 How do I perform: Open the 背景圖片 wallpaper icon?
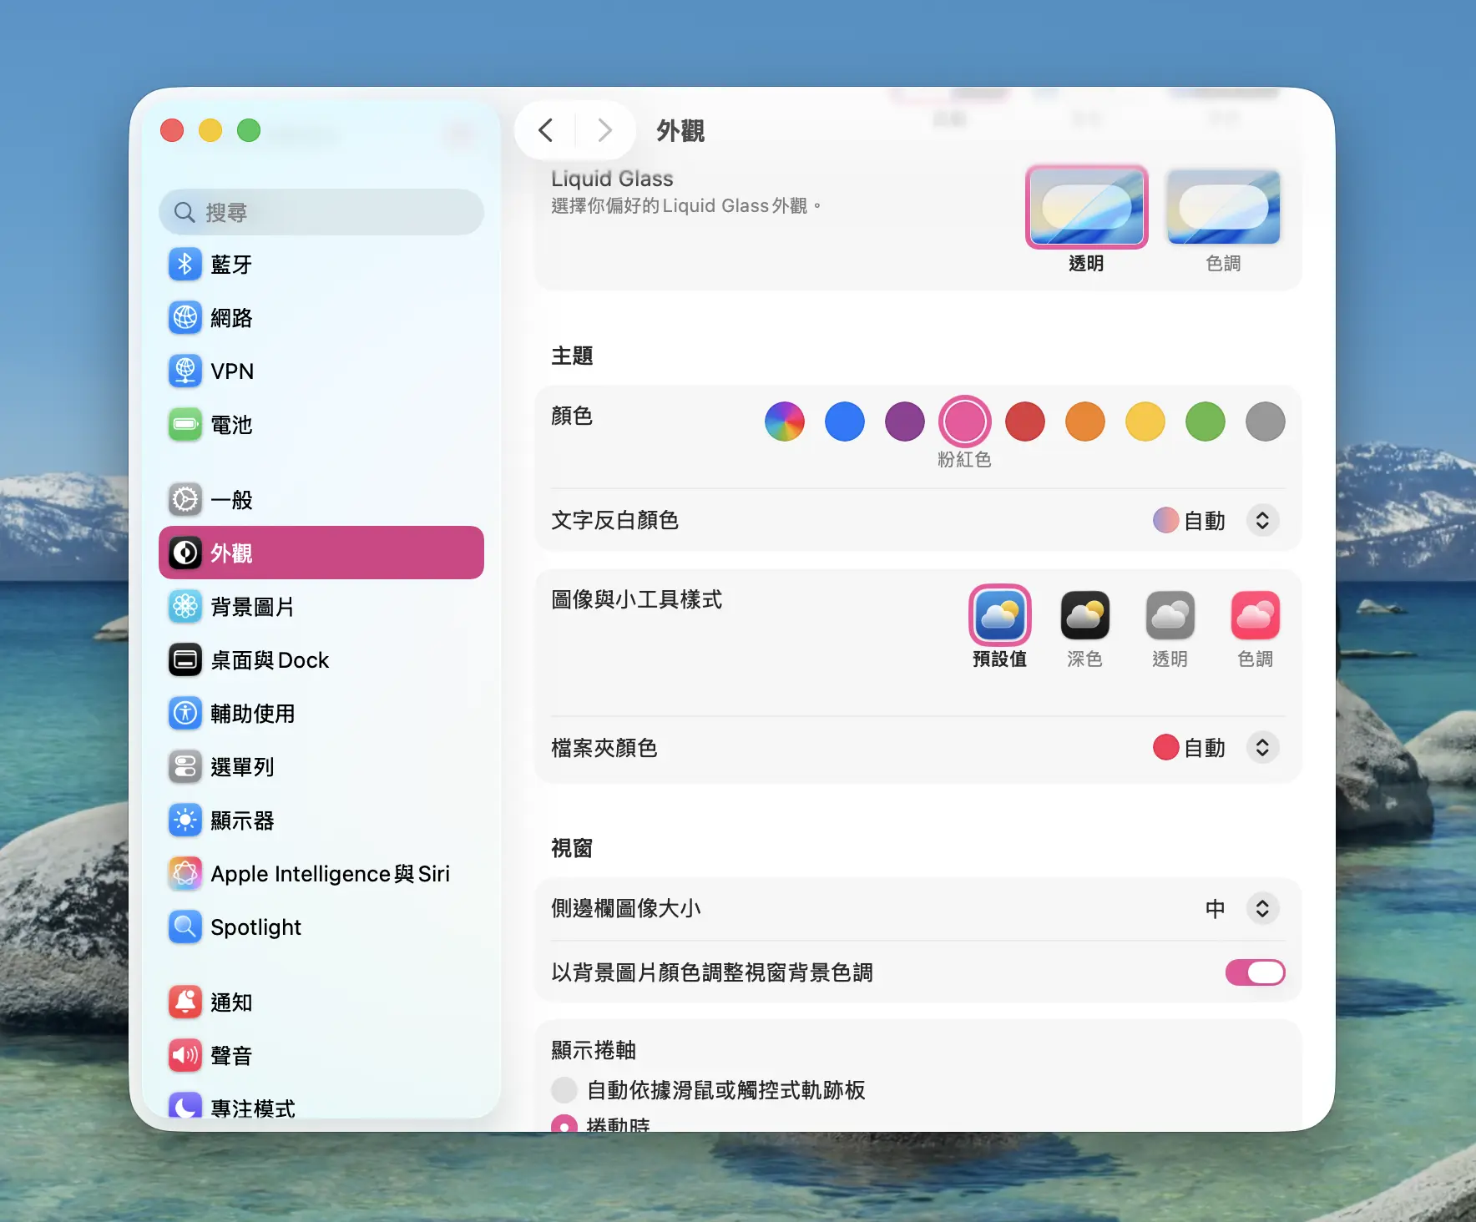(x=185, y=607)
